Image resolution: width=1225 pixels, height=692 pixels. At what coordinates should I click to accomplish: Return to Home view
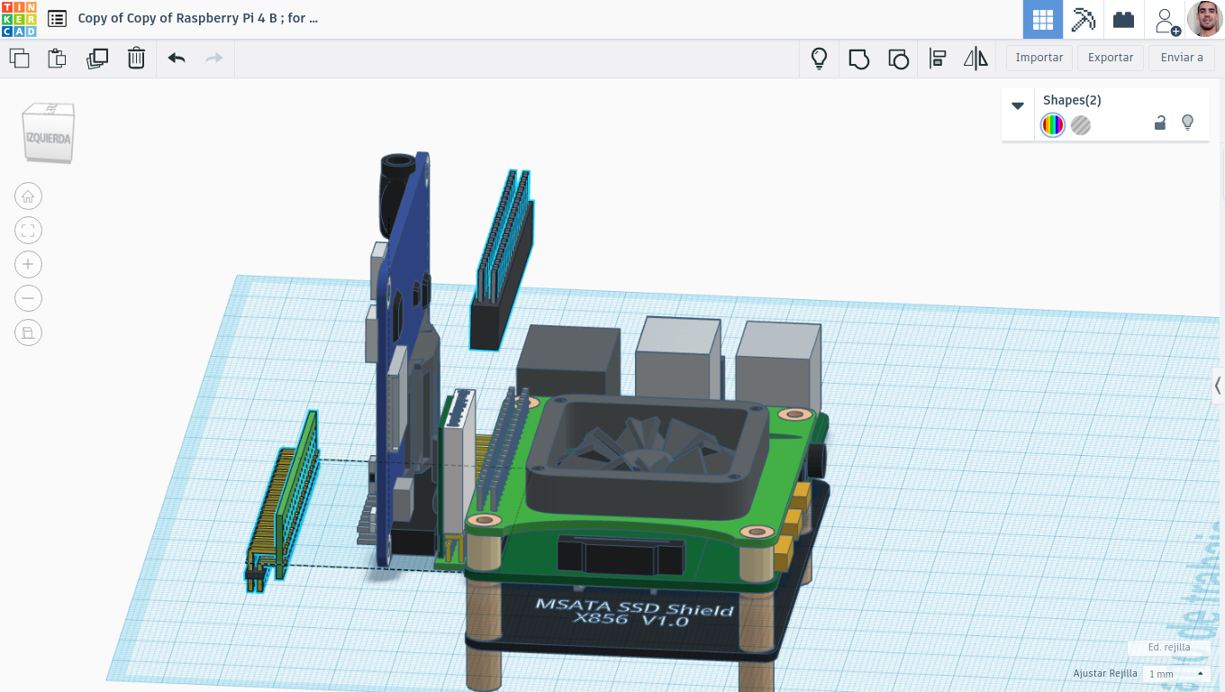[28, 196]
